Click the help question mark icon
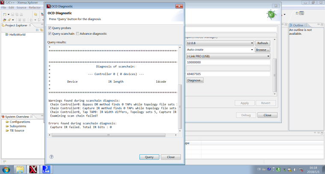325x174 pixels. coord(51,157)
